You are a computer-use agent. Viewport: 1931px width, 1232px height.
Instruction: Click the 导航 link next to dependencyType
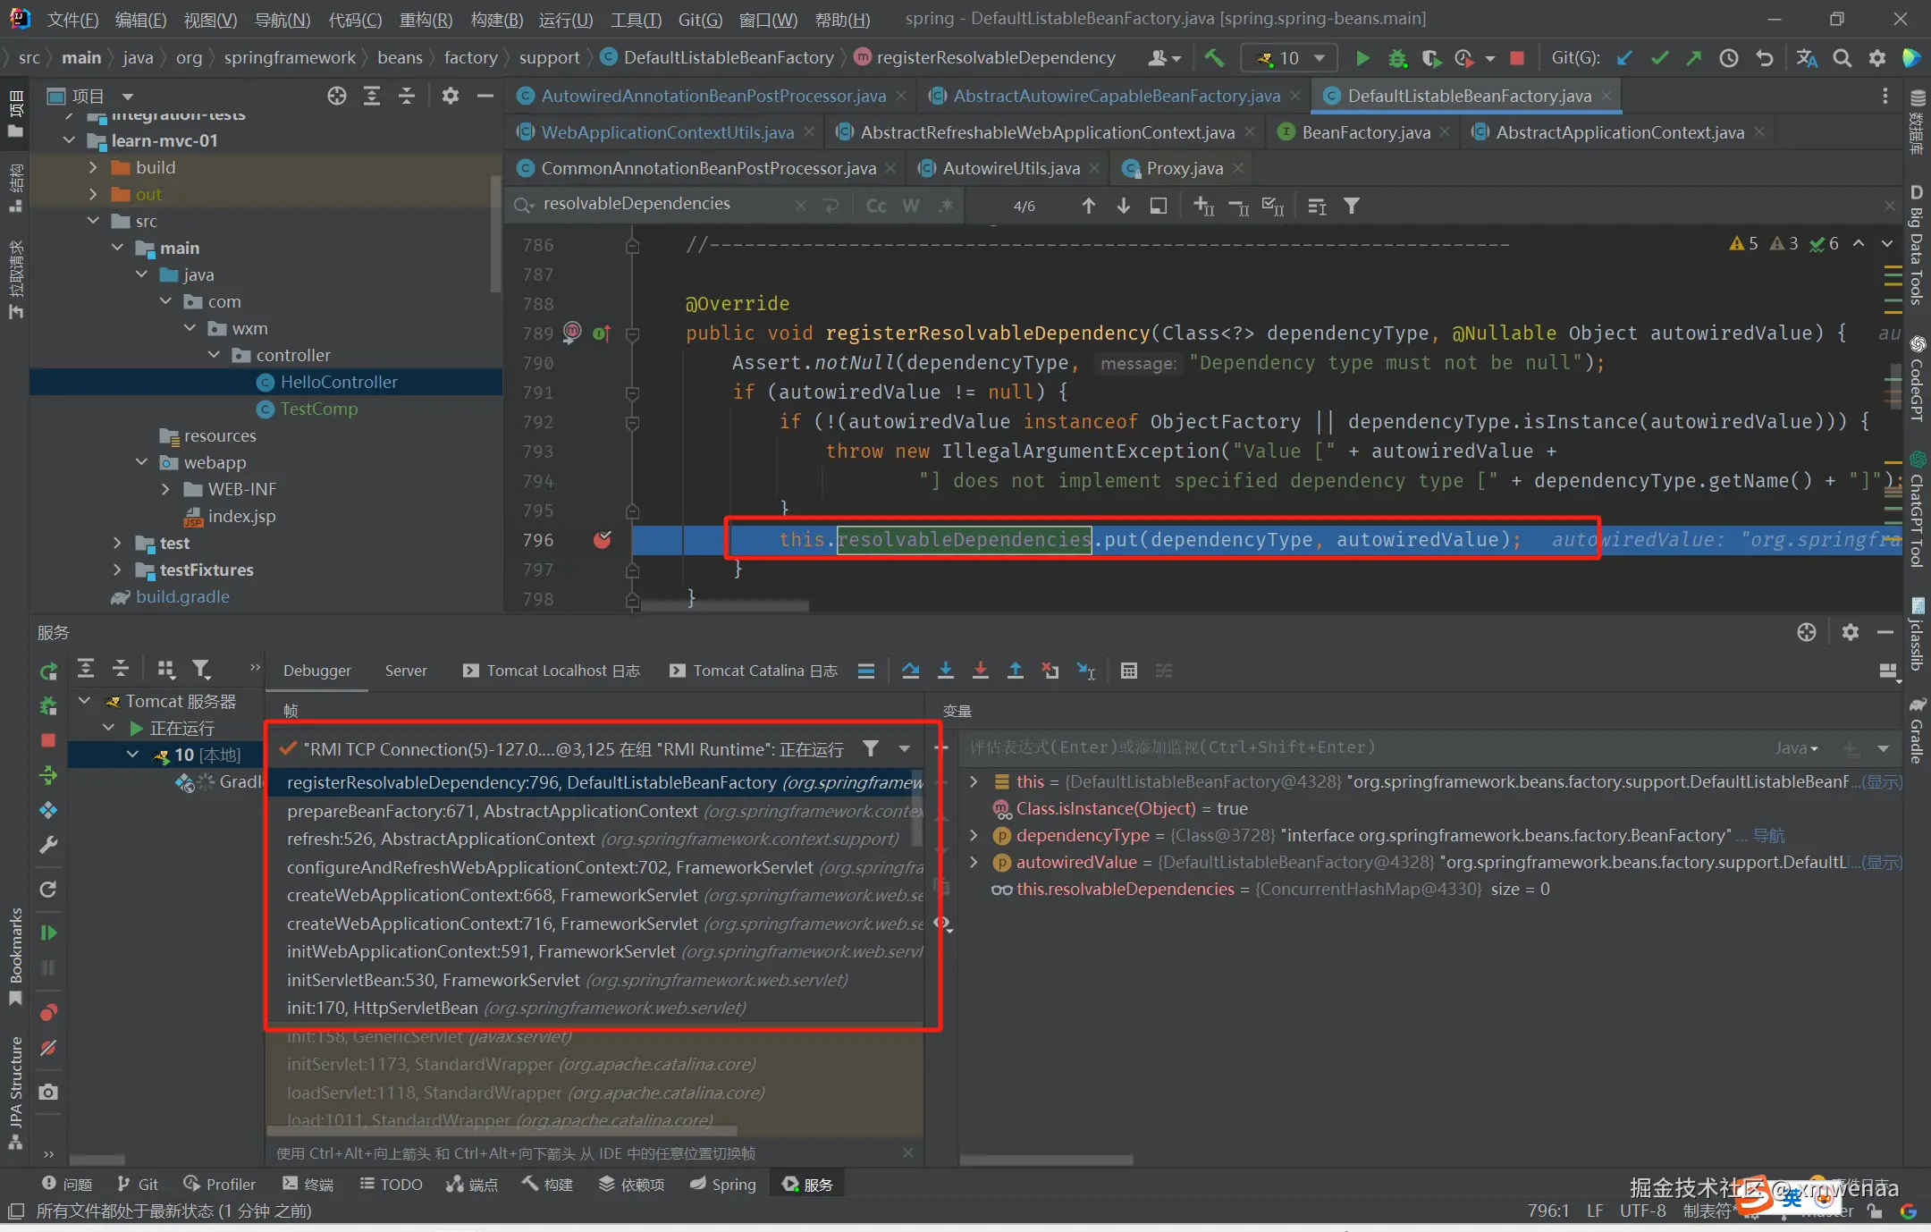tap(1768, 835)
